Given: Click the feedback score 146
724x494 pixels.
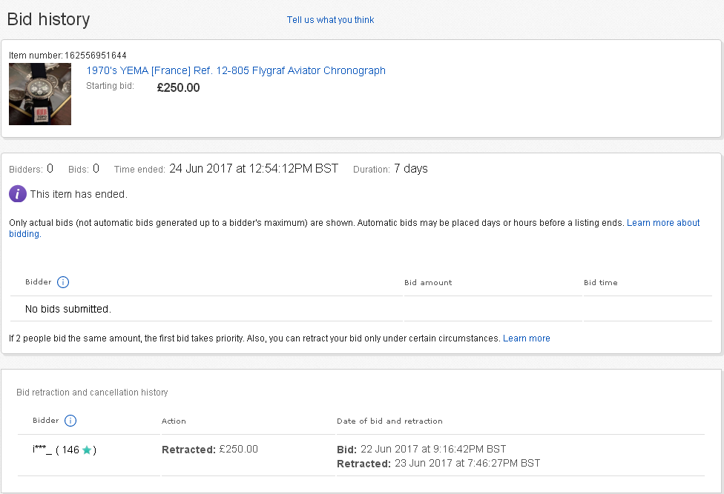Looking at the screenshot, I should point(70,450).
